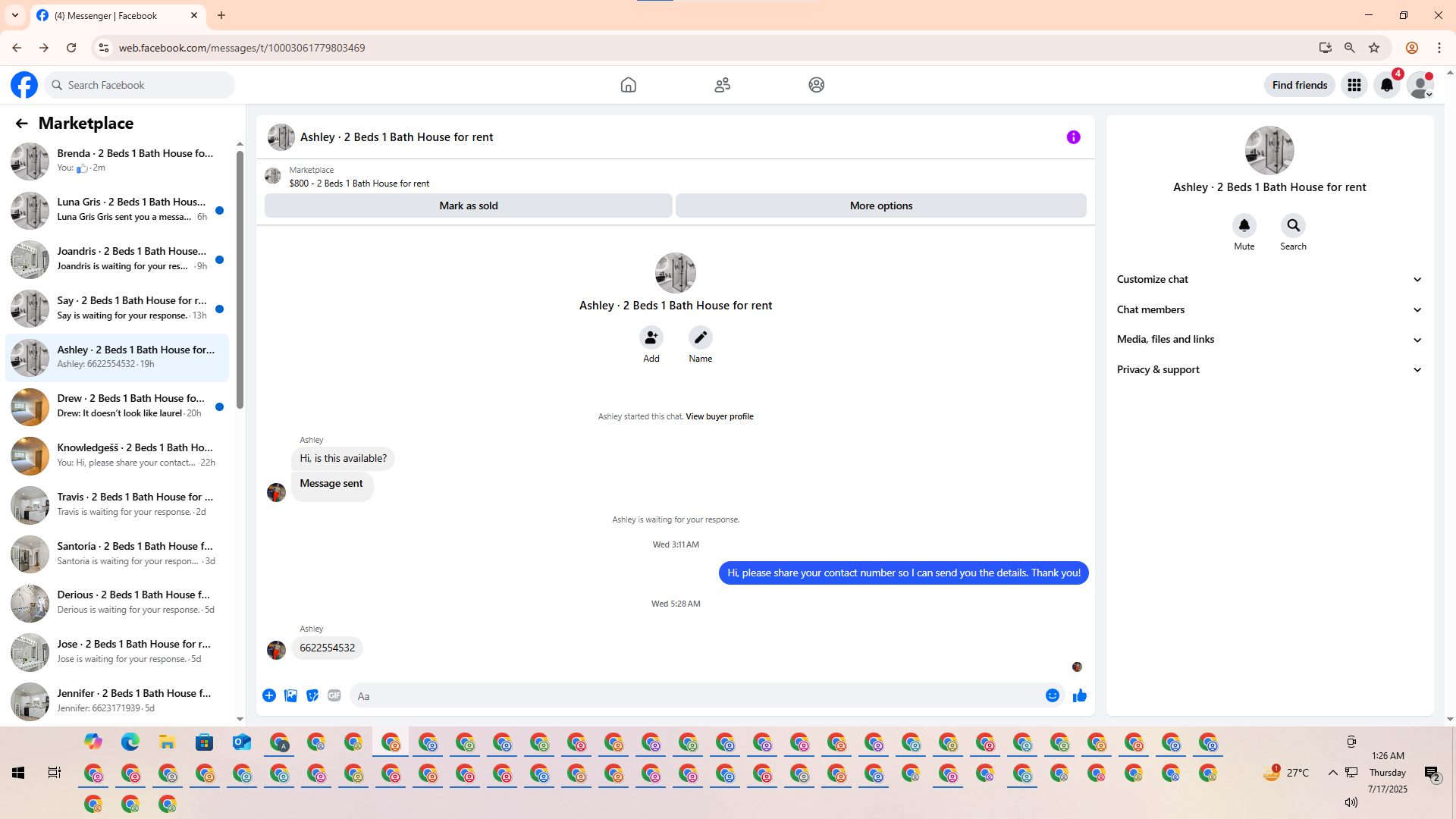Choose a sticker in the composer
The width and height of the screenshot is (1456, 819).
pyautogui.click(x=312, y=695)
